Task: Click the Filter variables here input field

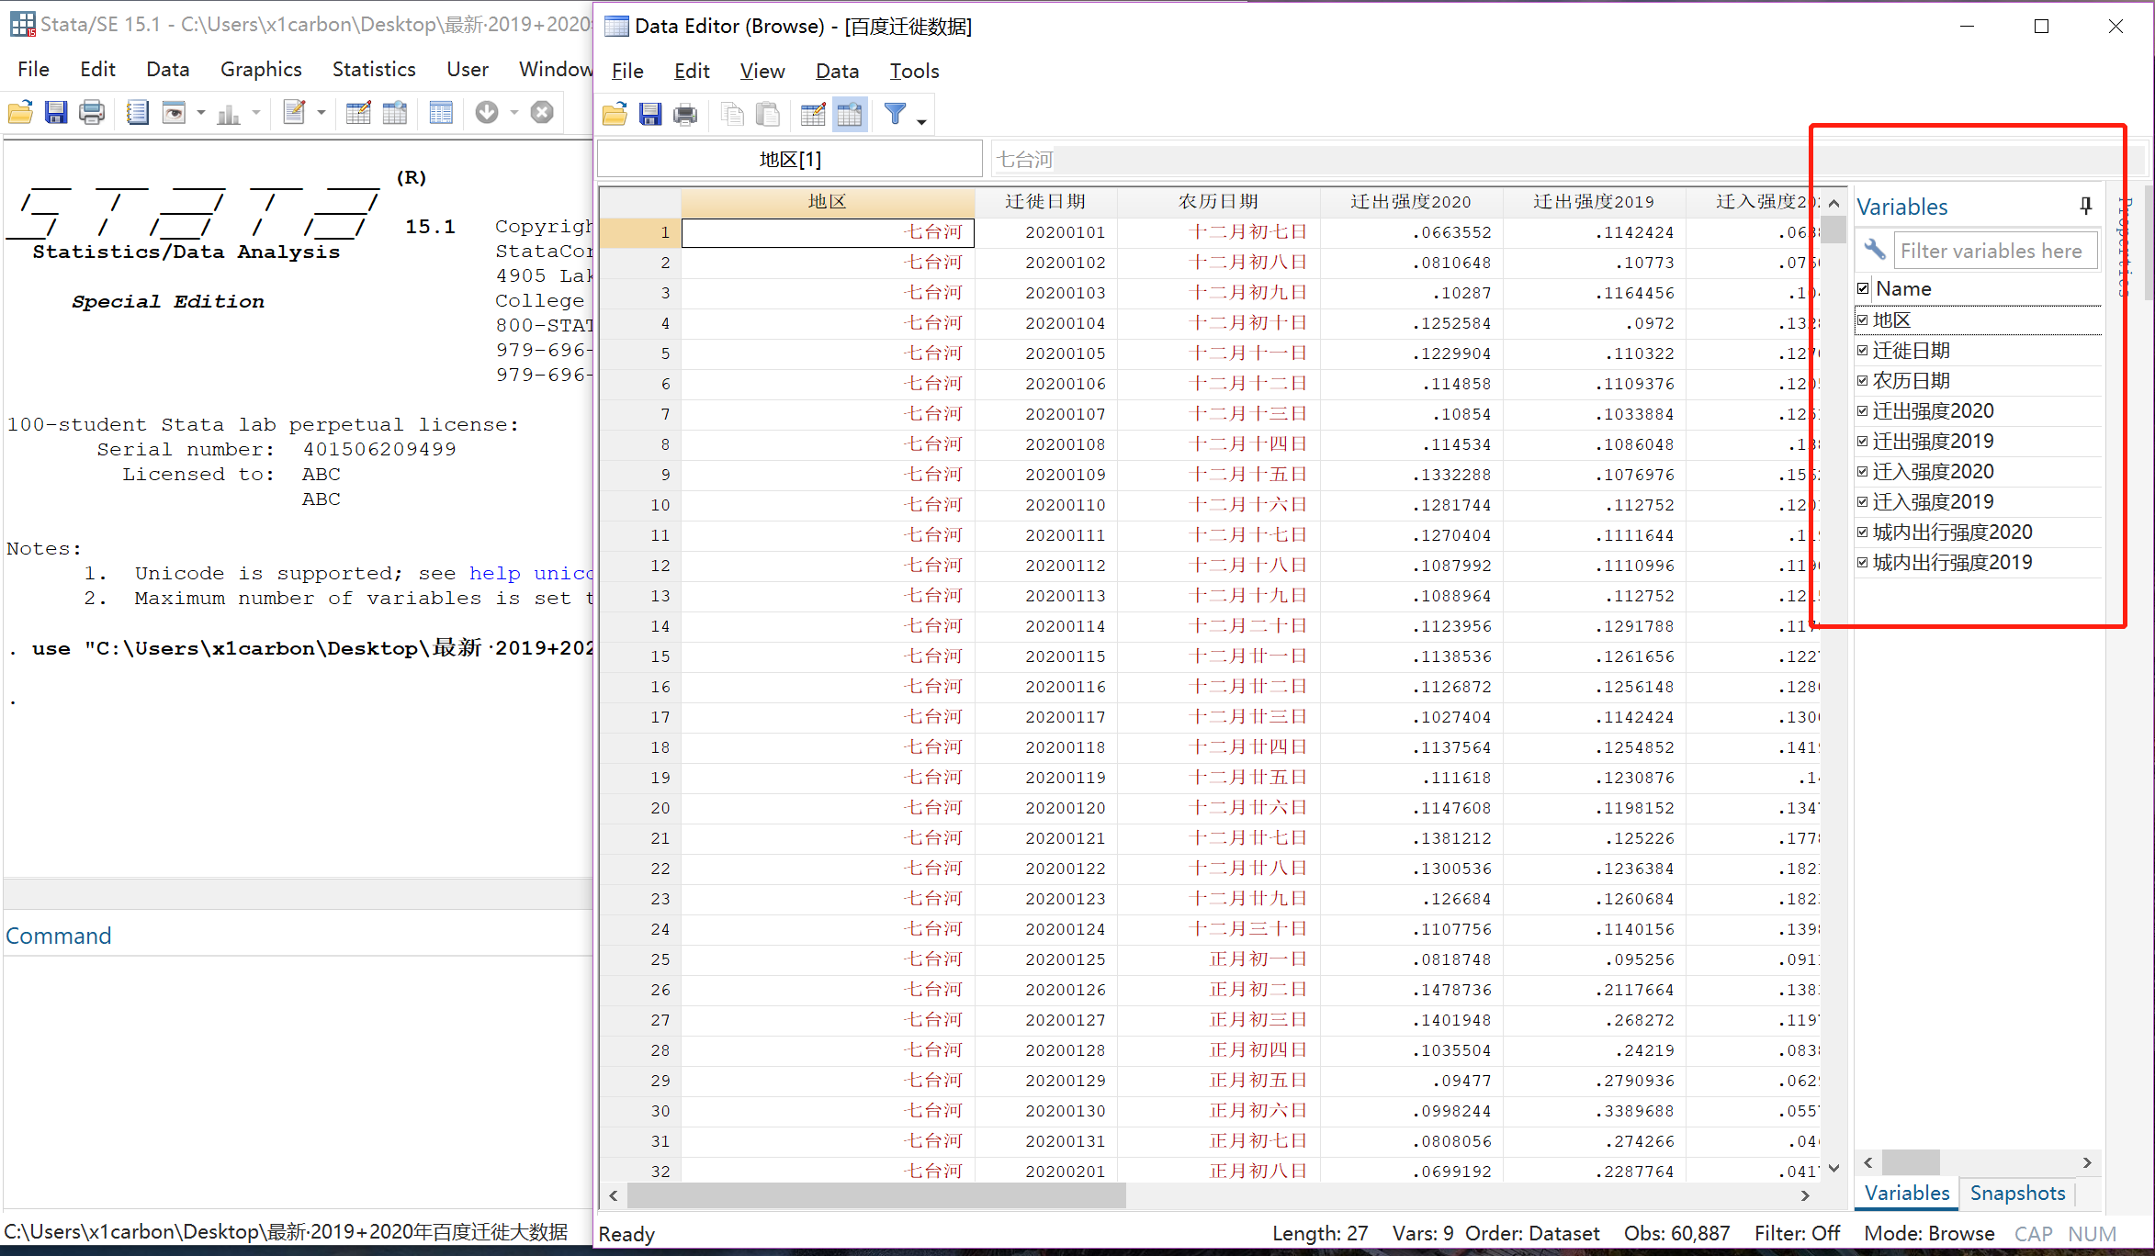Action: 1993,251
